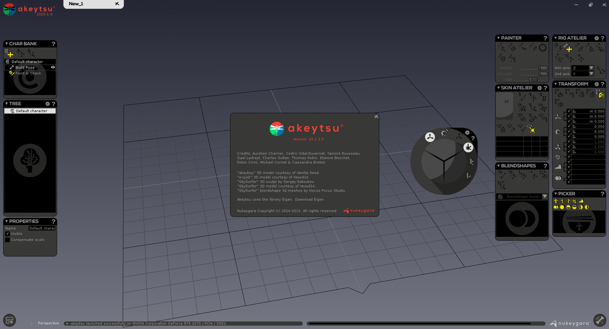The width and height of the screenshot is (609, 329).
Task: Open Transform panel help question mark
Action: pyautogui.click(x=602, y=84)
